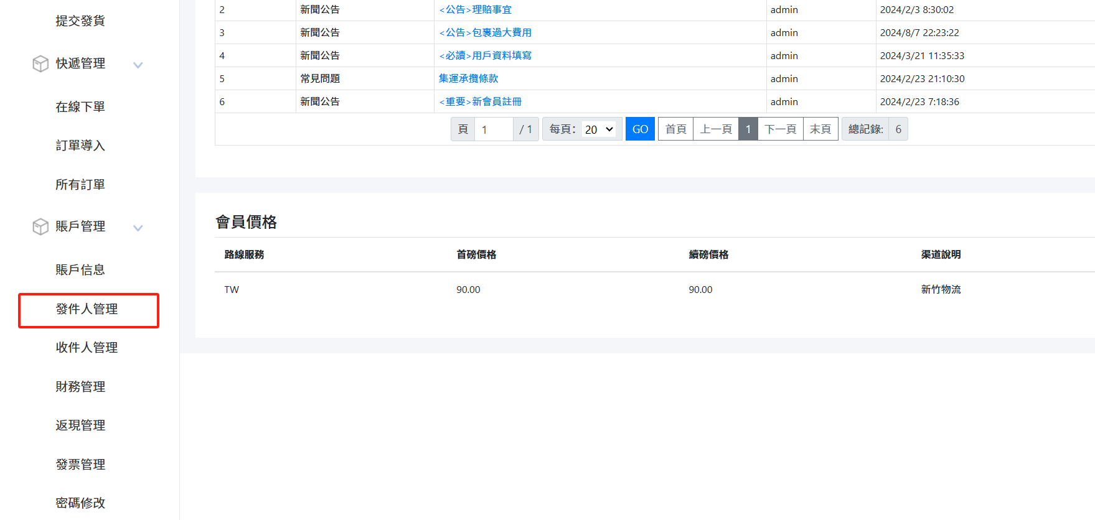Jump to 末頁 in pagination
Image resolution: width=1095 pixels, height=520 pixels.
(820, 129)
